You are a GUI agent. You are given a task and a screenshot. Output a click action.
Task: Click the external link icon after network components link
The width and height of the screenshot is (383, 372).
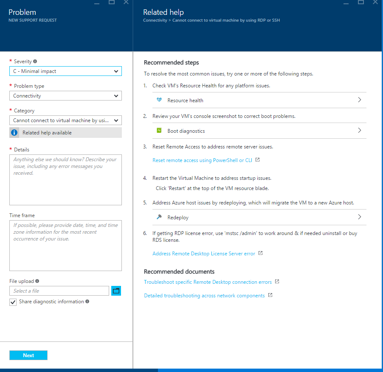click(x=270, y=295)
